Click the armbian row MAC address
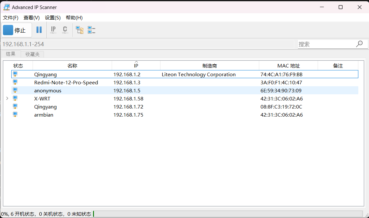This screenshot has height=218, width=369. tap(282, 115)
